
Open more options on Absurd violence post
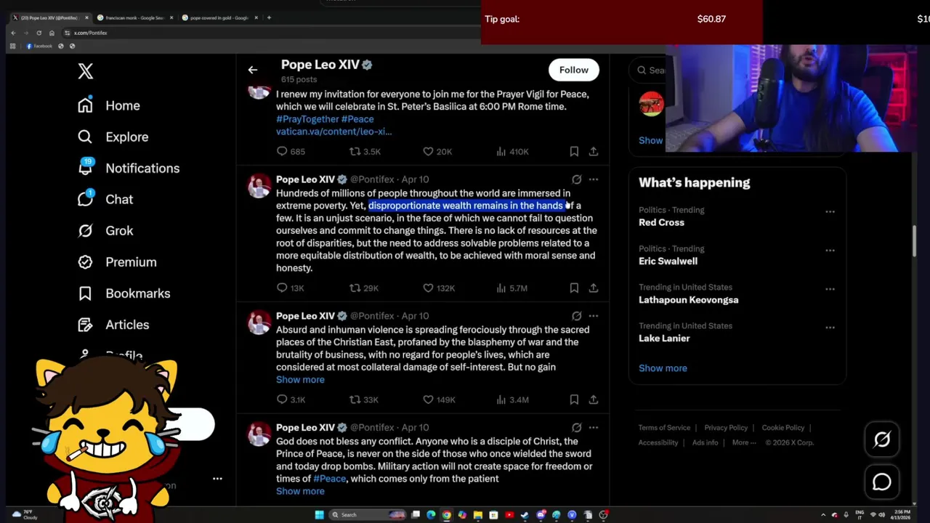pyautogui.click(x=594, y=315)
